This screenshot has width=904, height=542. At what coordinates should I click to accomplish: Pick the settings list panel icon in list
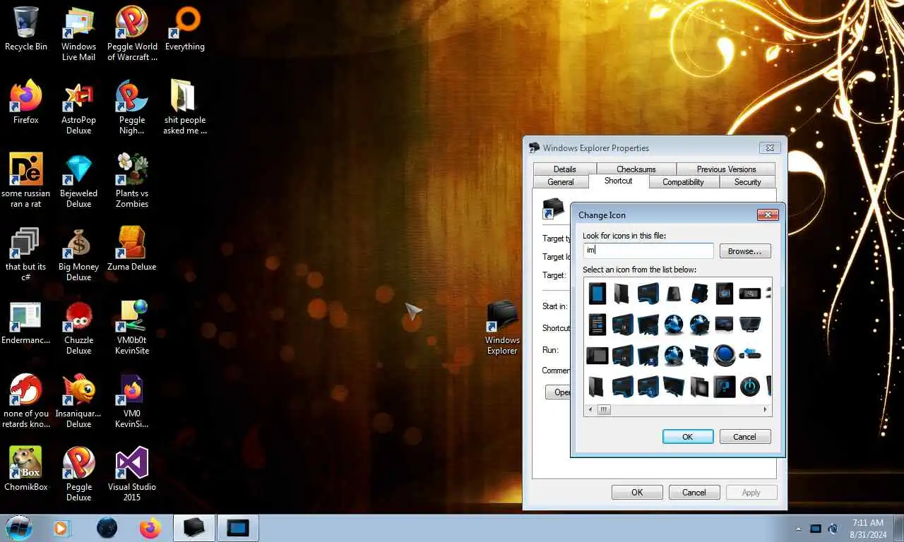point(597,324)
